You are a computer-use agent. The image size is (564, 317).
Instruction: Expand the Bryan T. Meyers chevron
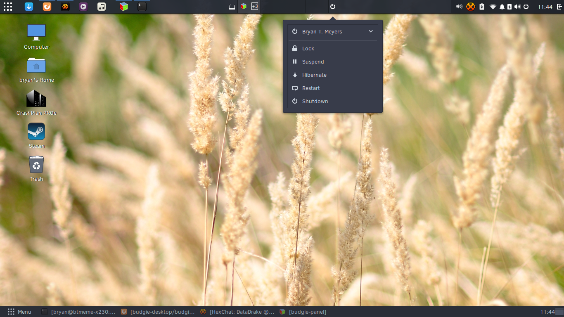click(371, 31)
